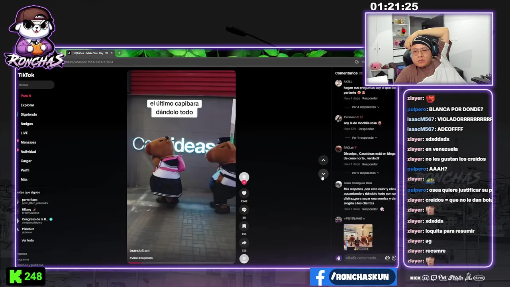Open the Siguiendo feed

[29, 114]
